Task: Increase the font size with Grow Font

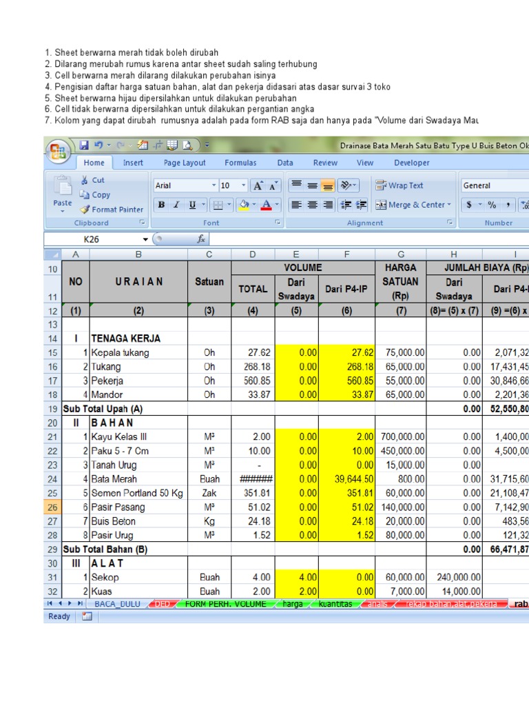Action: [258, 185]
